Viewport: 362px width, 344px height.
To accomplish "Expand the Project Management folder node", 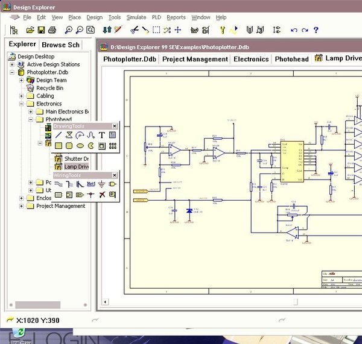I will point(22,206).
